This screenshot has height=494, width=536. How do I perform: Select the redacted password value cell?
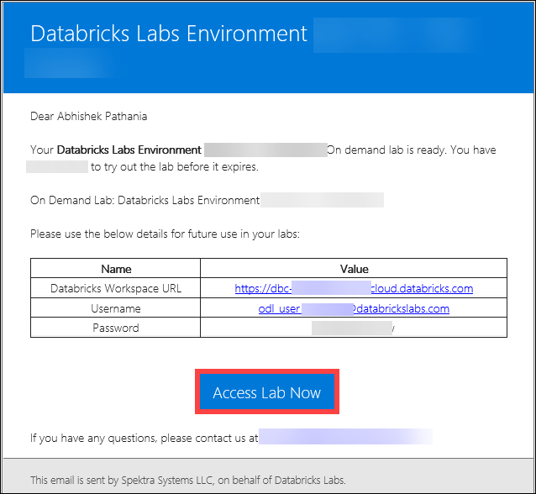(353, 328)
